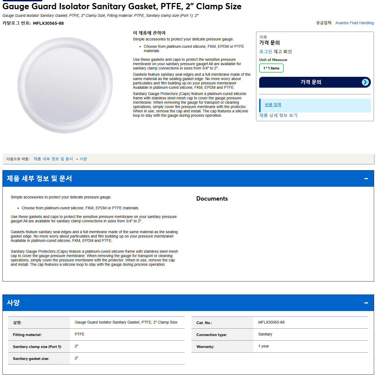376x380 pixels.
Task: Click the product title Gauge Guard Isolator heading
Action: (x=122, y=6)
